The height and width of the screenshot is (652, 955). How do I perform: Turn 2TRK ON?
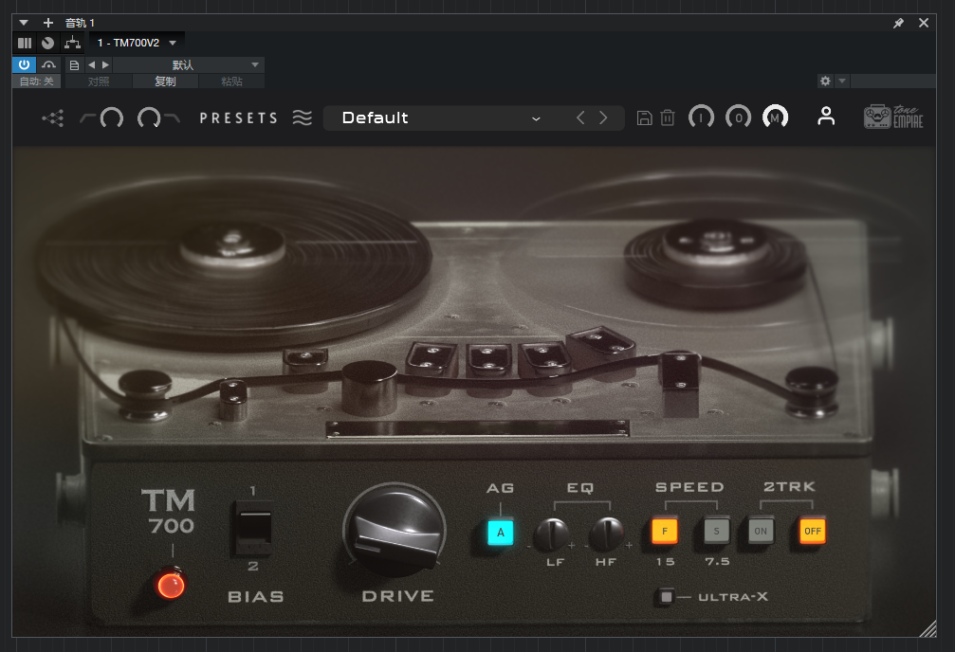pyautogui.click(x=760, y=531)
